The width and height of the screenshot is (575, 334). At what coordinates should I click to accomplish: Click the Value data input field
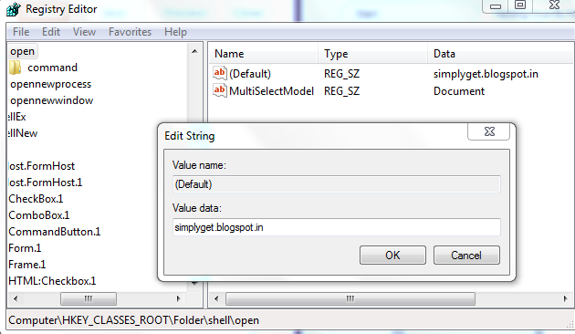click(336, 227)
